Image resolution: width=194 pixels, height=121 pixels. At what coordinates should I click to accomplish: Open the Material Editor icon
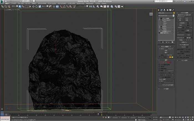coord(112,6)
